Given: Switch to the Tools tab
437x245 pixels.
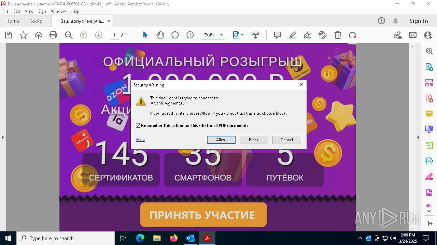Looking at the screenshot, I should coord(36,21).
